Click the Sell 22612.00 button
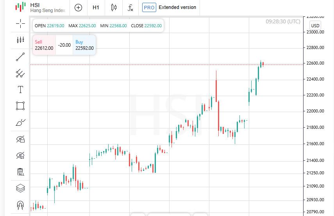Image resolution: width=334 pixels, height=216 pixels. coord(44,45)
